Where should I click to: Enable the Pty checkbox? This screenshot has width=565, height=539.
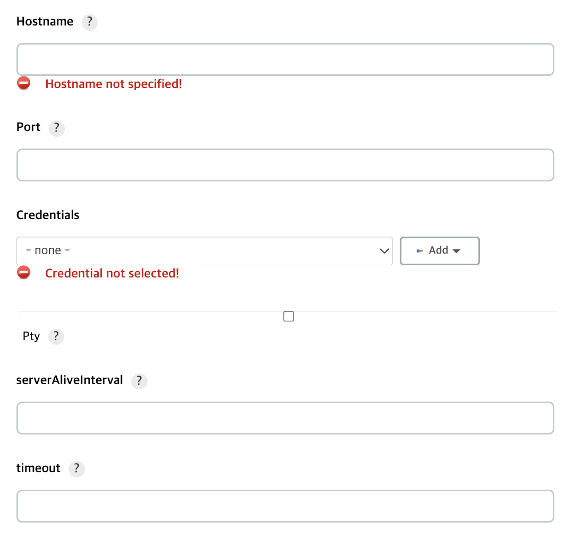(288, 316)
